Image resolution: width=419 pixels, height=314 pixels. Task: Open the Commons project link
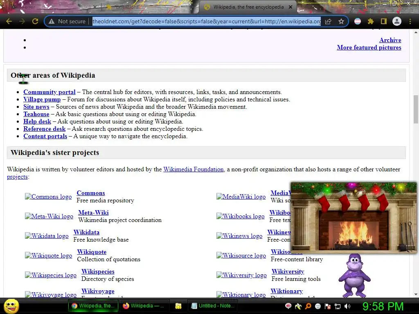point(91,193)
